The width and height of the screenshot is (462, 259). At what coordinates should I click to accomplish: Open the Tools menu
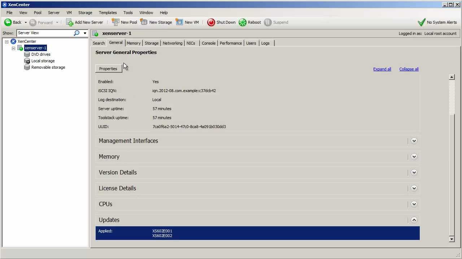click(x=128, y=13)
